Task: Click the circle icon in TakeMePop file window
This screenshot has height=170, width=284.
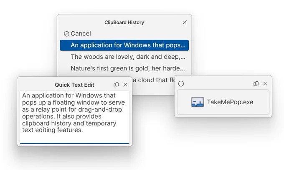Action: click(x=181, y=84)
